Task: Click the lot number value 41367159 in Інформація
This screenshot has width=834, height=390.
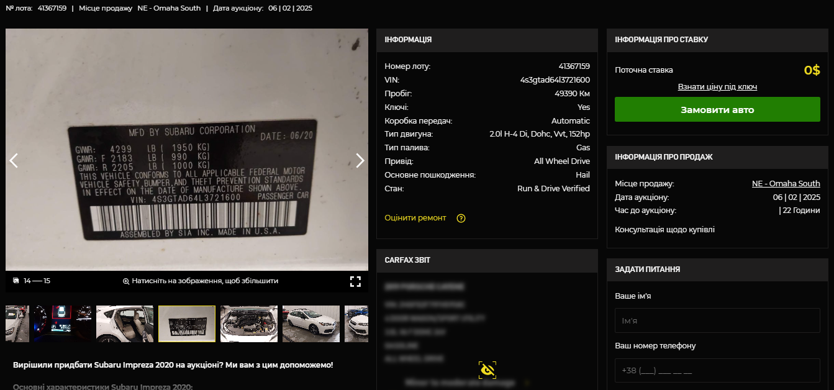Action: 574,66
